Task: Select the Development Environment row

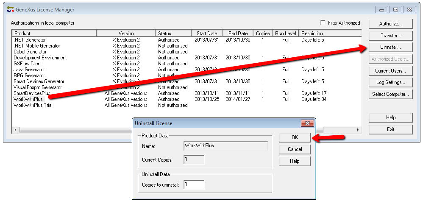Action: 186,58
